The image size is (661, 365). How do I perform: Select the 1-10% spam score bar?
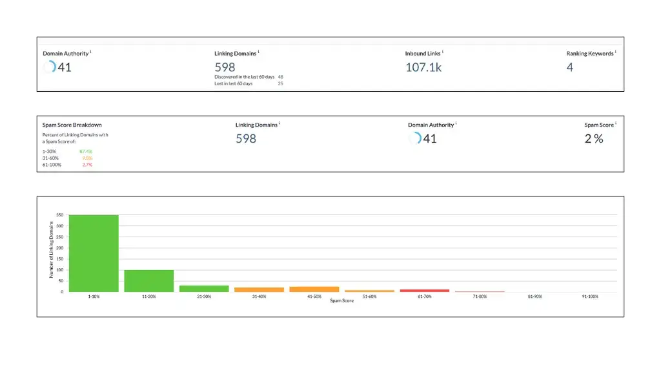click(94, 253)
